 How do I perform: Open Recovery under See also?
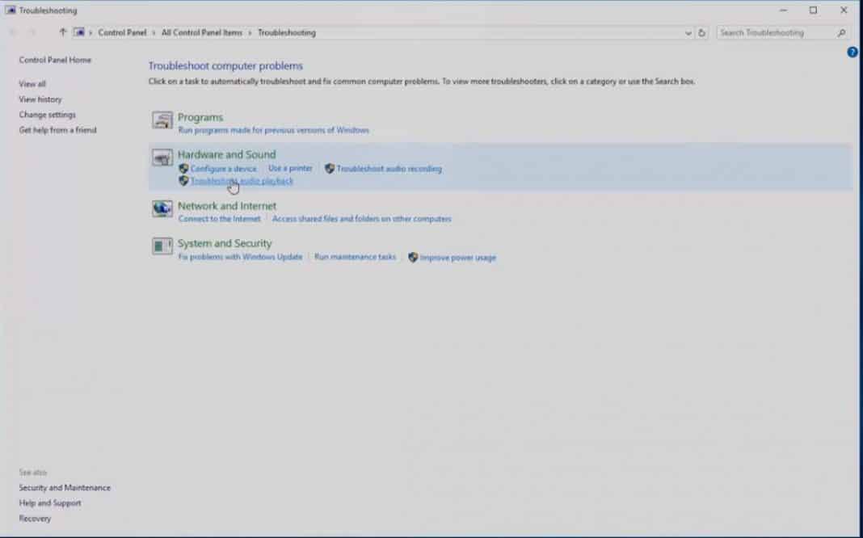pyautogui.click(x=35, y=519)
